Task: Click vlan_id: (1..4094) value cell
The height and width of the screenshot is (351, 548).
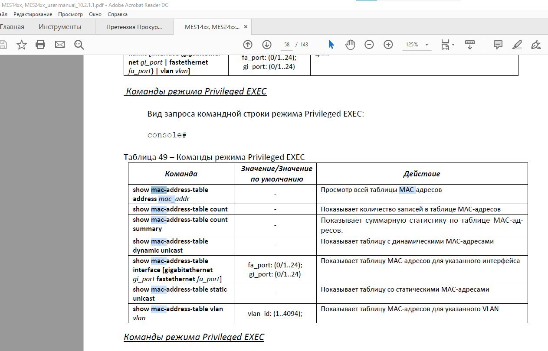Action: (275, 314)
